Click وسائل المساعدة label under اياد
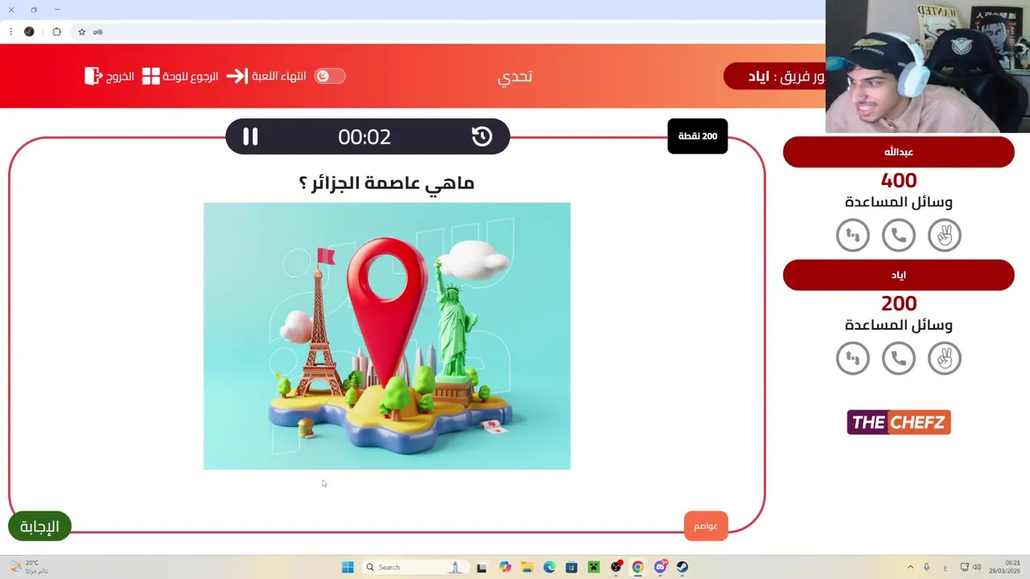This screenshot has width=1030, height=579. (x=899, y=325)
